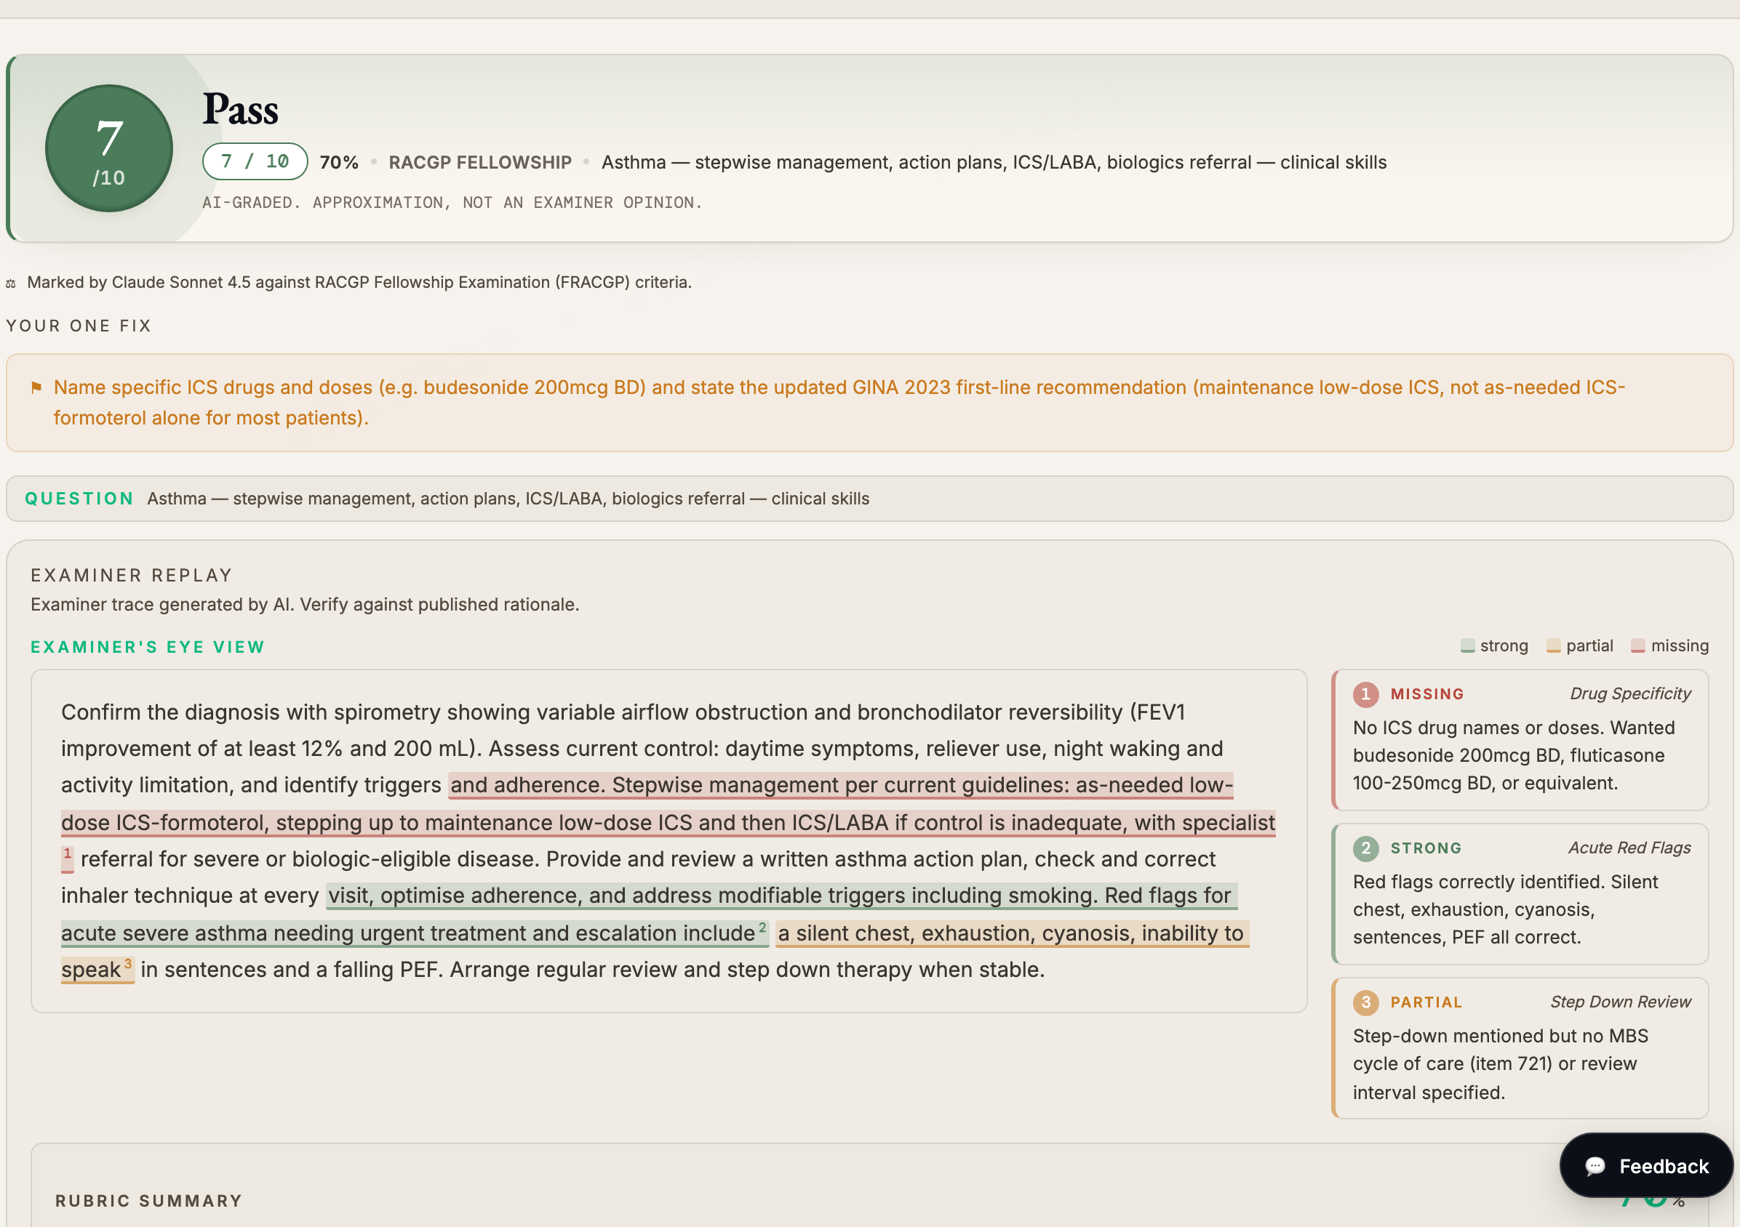Click the Pass heading
Image resolution: width=1740 pixels, height=1227 pixels.
coord(240,109)
